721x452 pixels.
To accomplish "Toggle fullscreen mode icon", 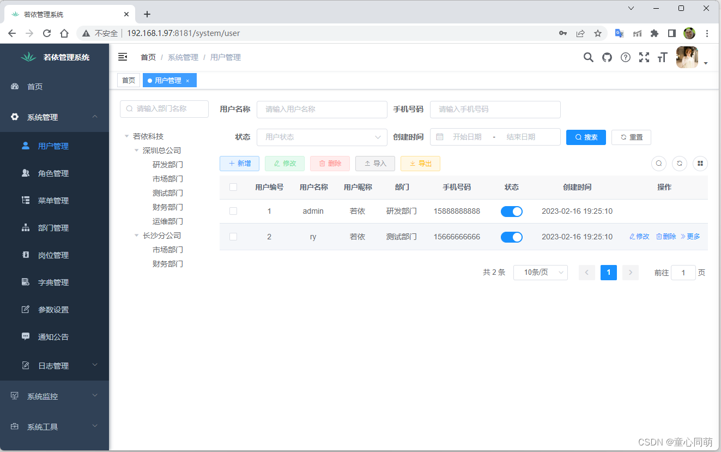I will pos(644,57).
